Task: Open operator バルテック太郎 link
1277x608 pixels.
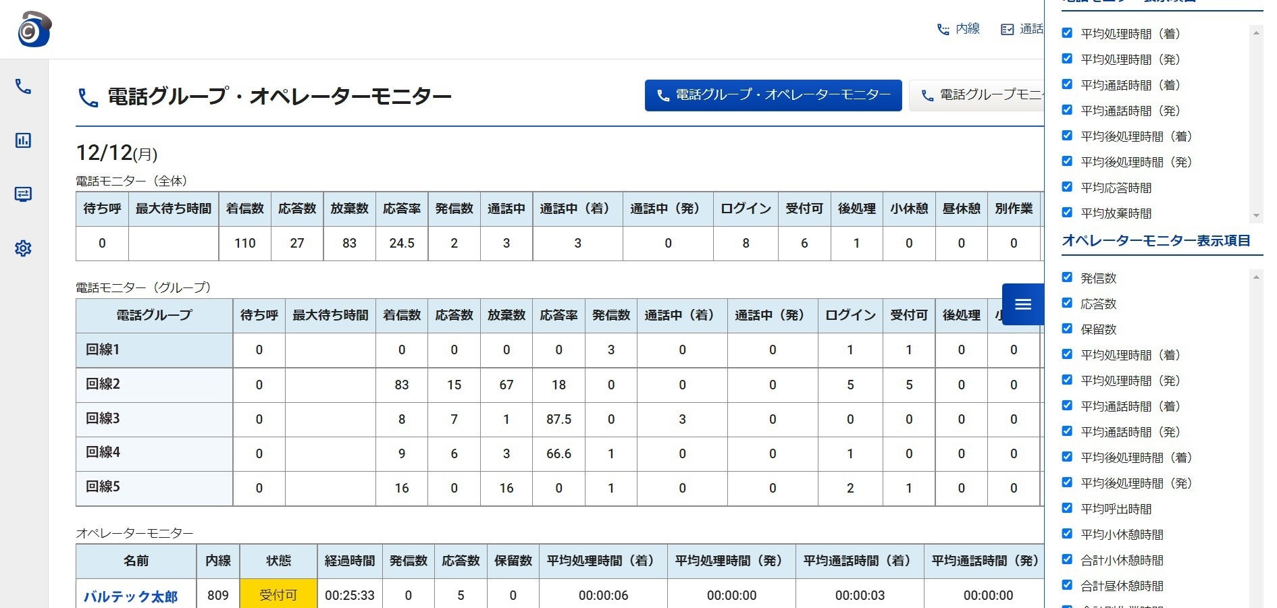Action: pos(130,597)
